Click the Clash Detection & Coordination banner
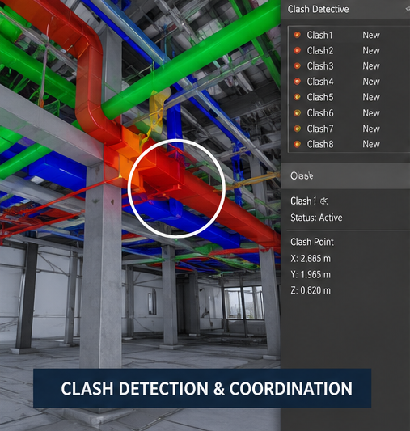This screenshot has height=431, width=410. pyautogui.click(x=202, y=388)
